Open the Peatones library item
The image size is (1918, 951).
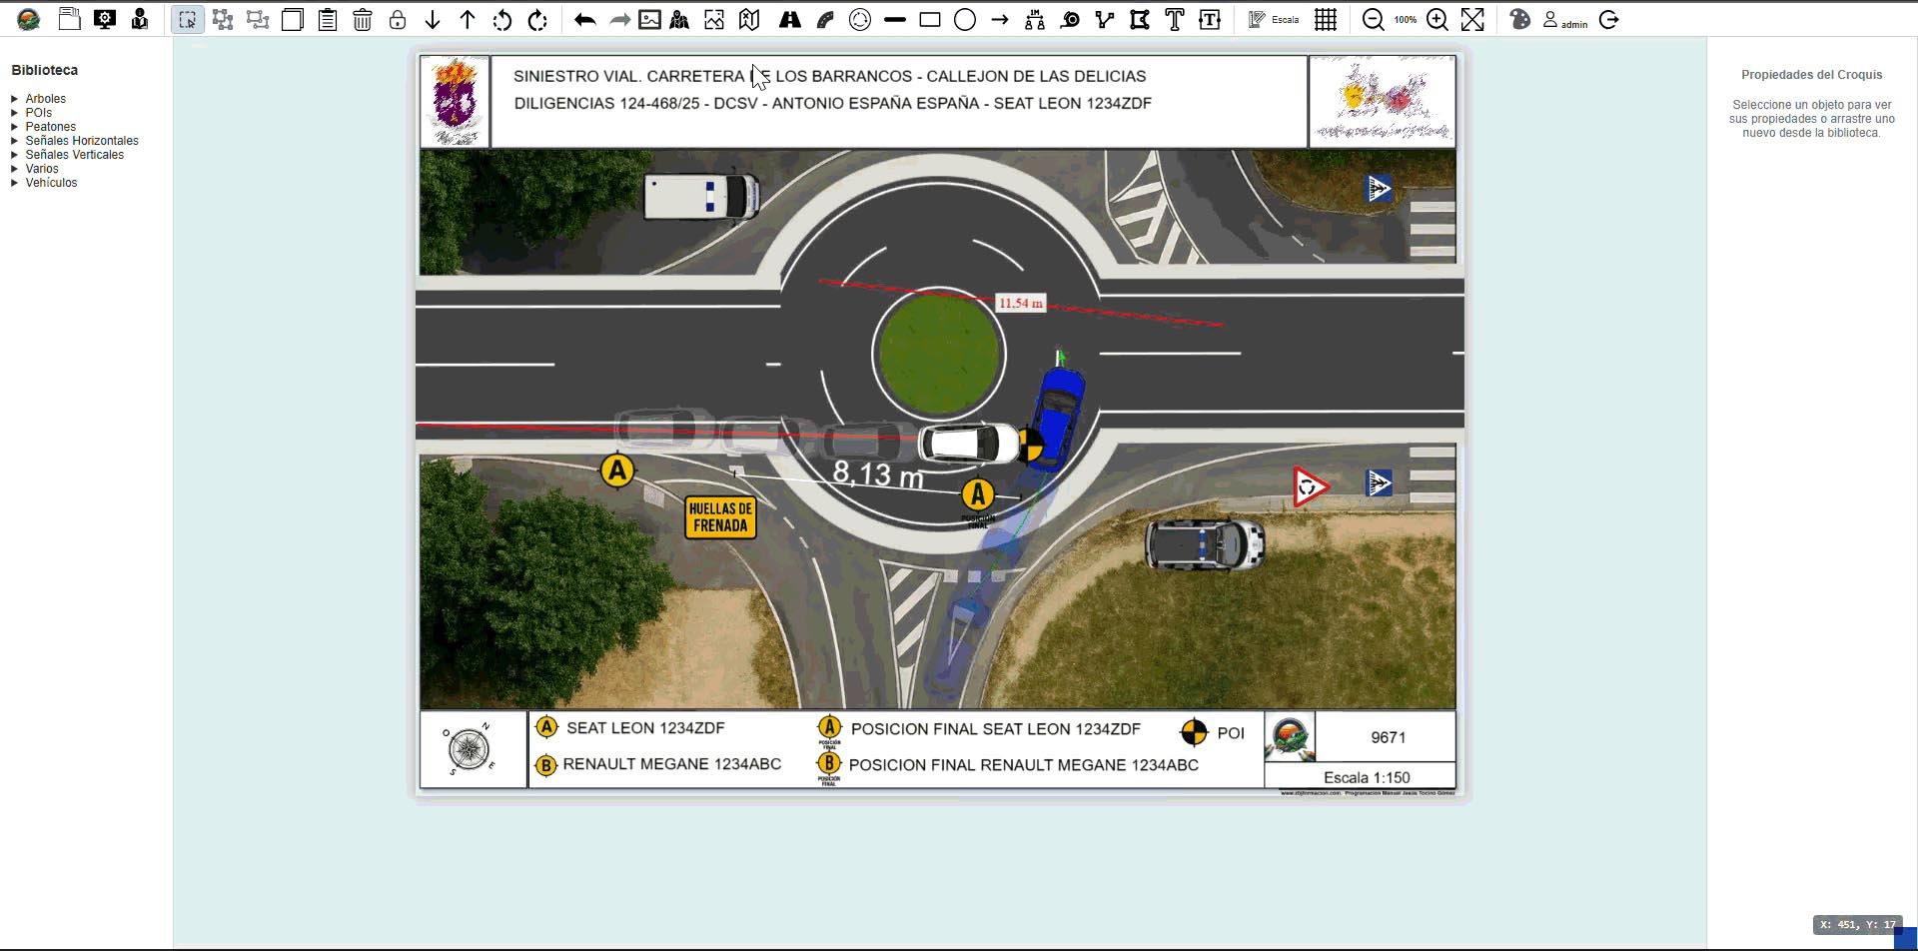50,127
